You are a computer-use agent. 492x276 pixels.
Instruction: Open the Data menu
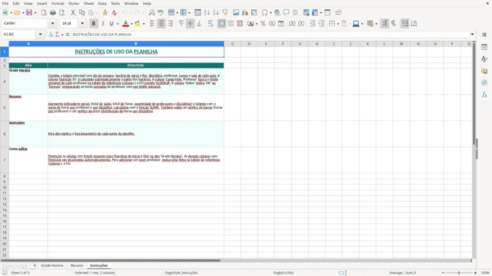click(102, 3)
